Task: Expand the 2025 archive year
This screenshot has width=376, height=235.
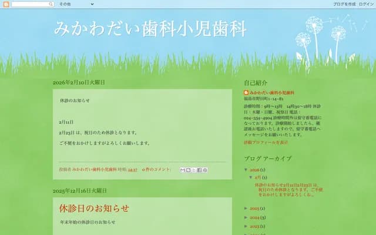Action: (246, 209)
